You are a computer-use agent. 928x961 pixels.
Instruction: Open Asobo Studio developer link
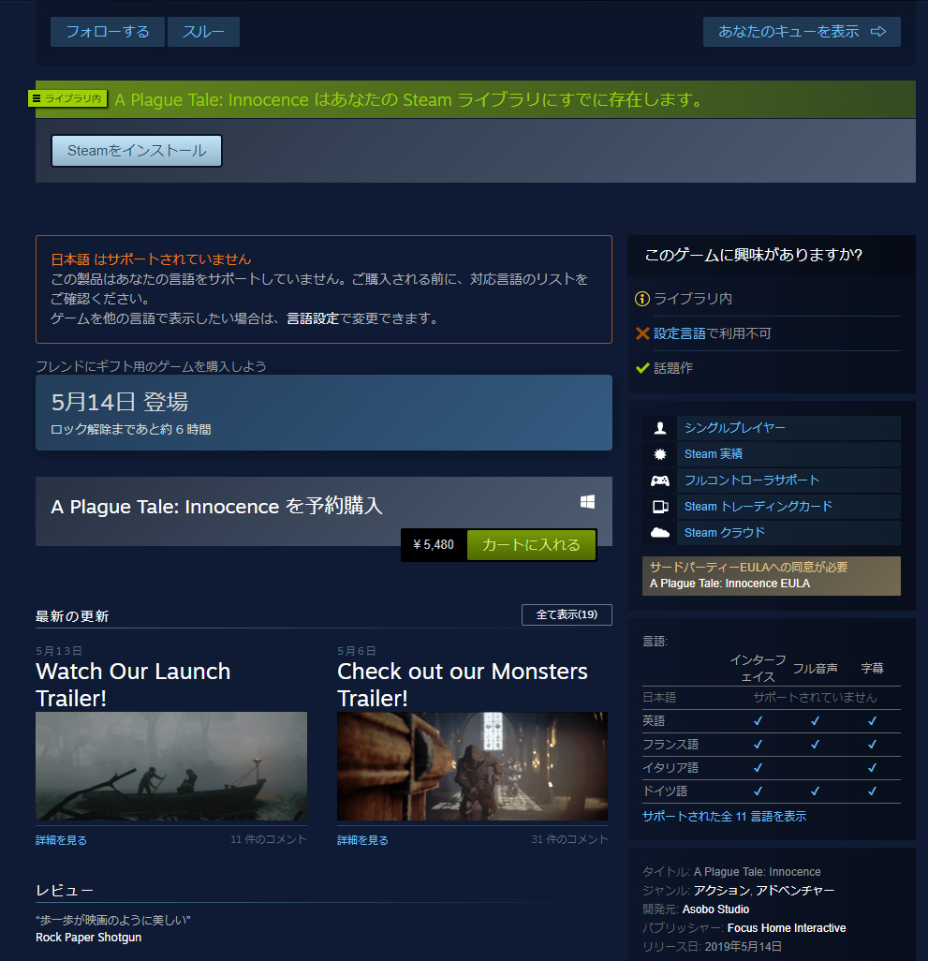point(715,909)
